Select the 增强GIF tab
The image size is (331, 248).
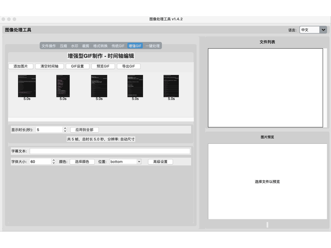[135, 46]
